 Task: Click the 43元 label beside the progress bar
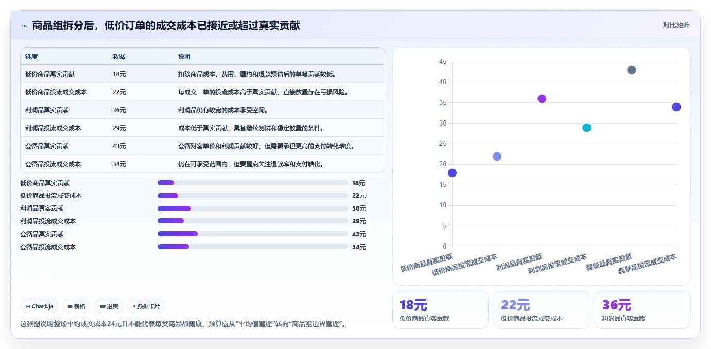359,234
